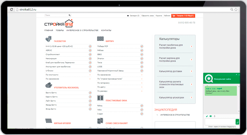Open the Корзина cart link

click(x=159, y=16)
